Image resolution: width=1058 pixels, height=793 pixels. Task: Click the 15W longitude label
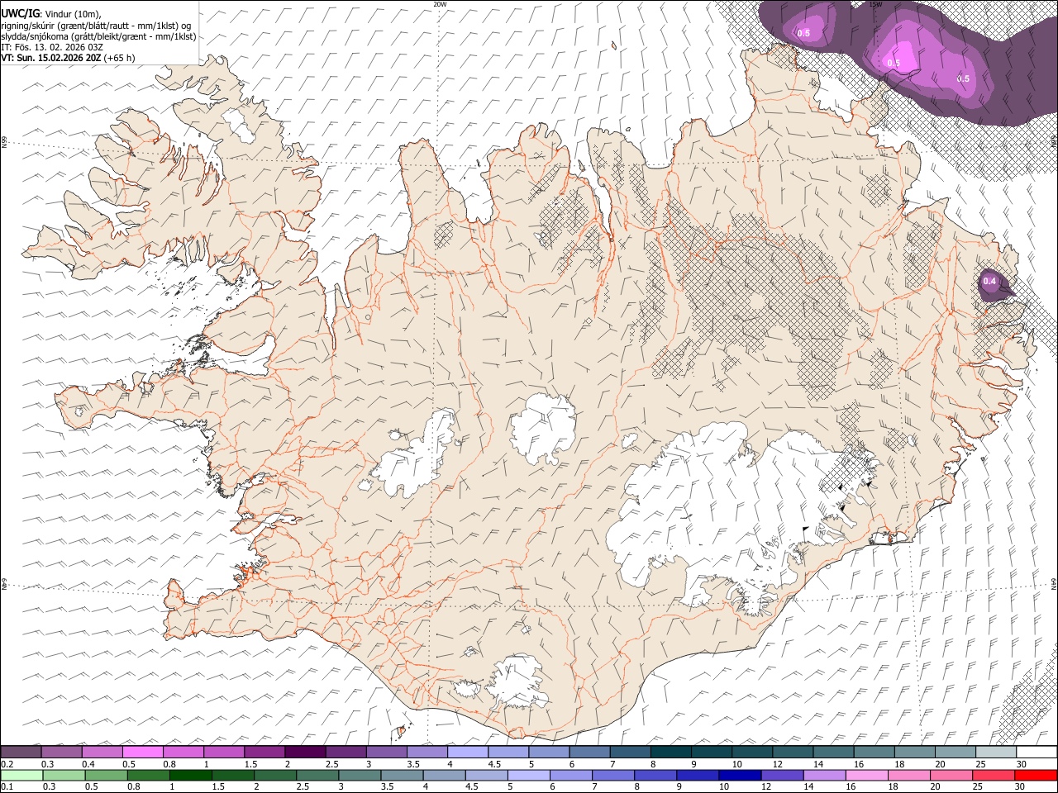click(x=876, y=4)
